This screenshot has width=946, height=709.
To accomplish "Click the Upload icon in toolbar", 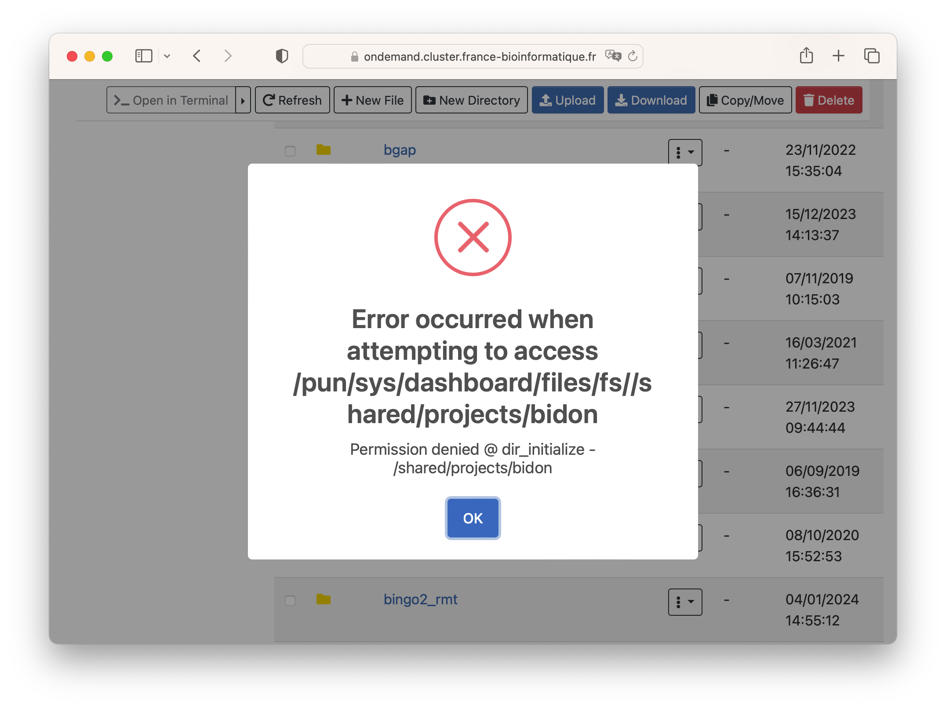I will [568, 100].
